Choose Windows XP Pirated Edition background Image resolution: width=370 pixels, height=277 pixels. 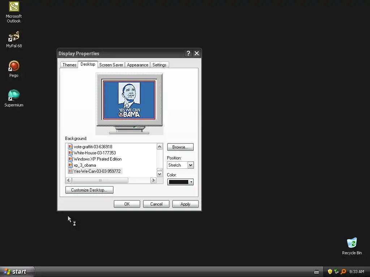tap(98, 159)
